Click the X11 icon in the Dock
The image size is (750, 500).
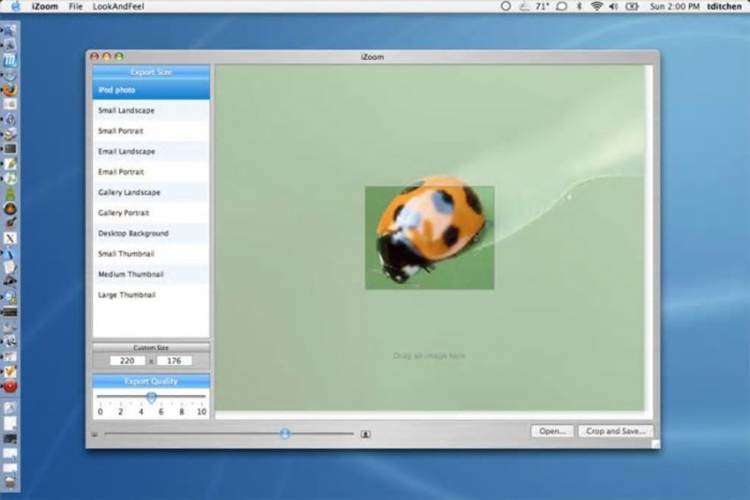tap(10, 238)
